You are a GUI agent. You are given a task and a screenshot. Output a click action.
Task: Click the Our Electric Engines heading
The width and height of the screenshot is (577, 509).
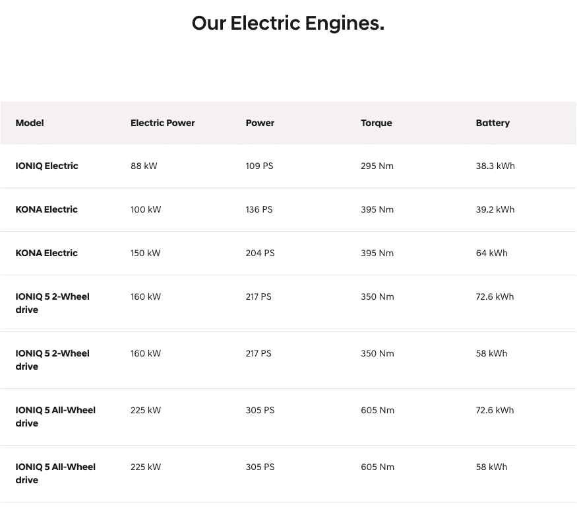tap(288, 23)
